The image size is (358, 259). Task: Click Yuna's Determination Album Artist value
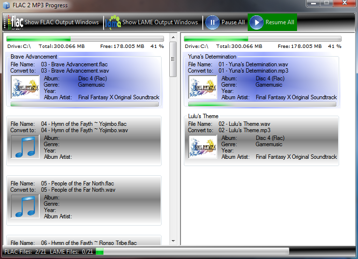(x=297, y=97)
